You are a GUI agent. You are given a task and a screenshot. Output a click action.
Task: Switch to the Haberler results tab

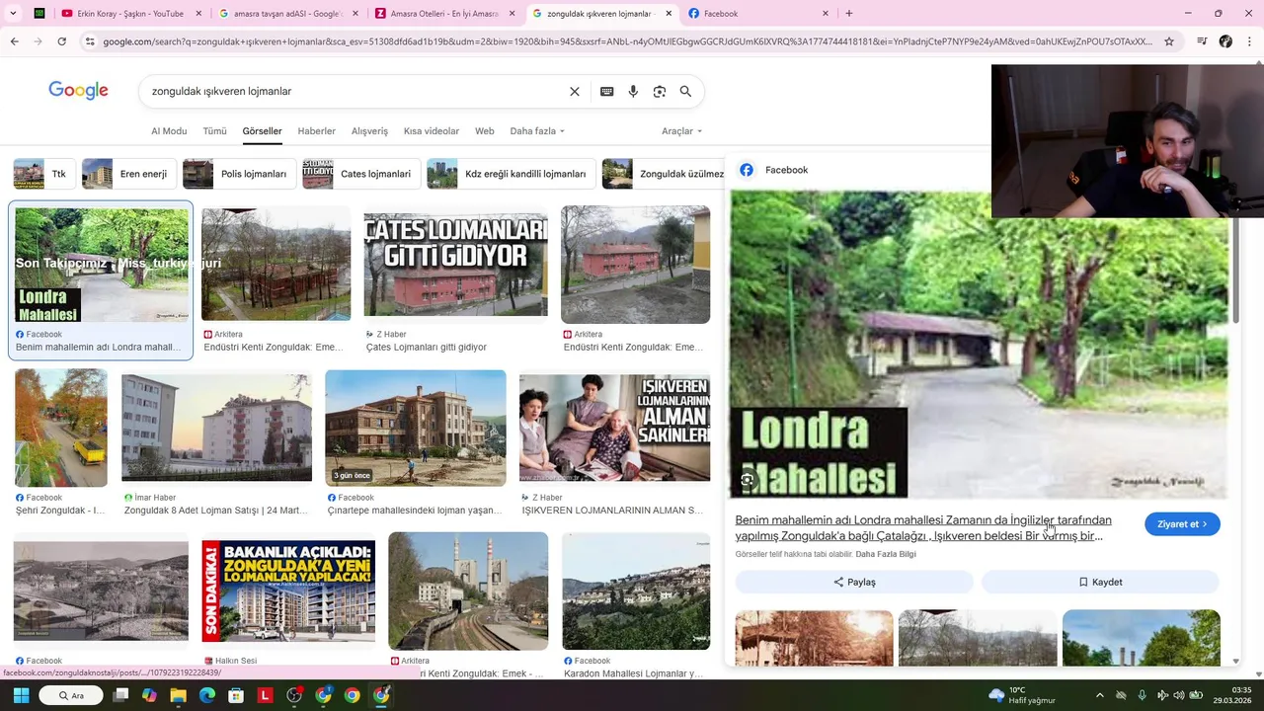tap(316, 131)
